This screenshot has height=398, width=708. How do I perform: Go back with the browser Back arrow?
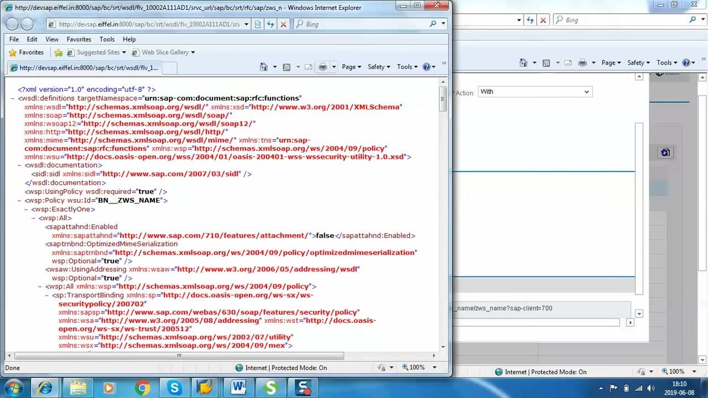(x=12, y=24)
